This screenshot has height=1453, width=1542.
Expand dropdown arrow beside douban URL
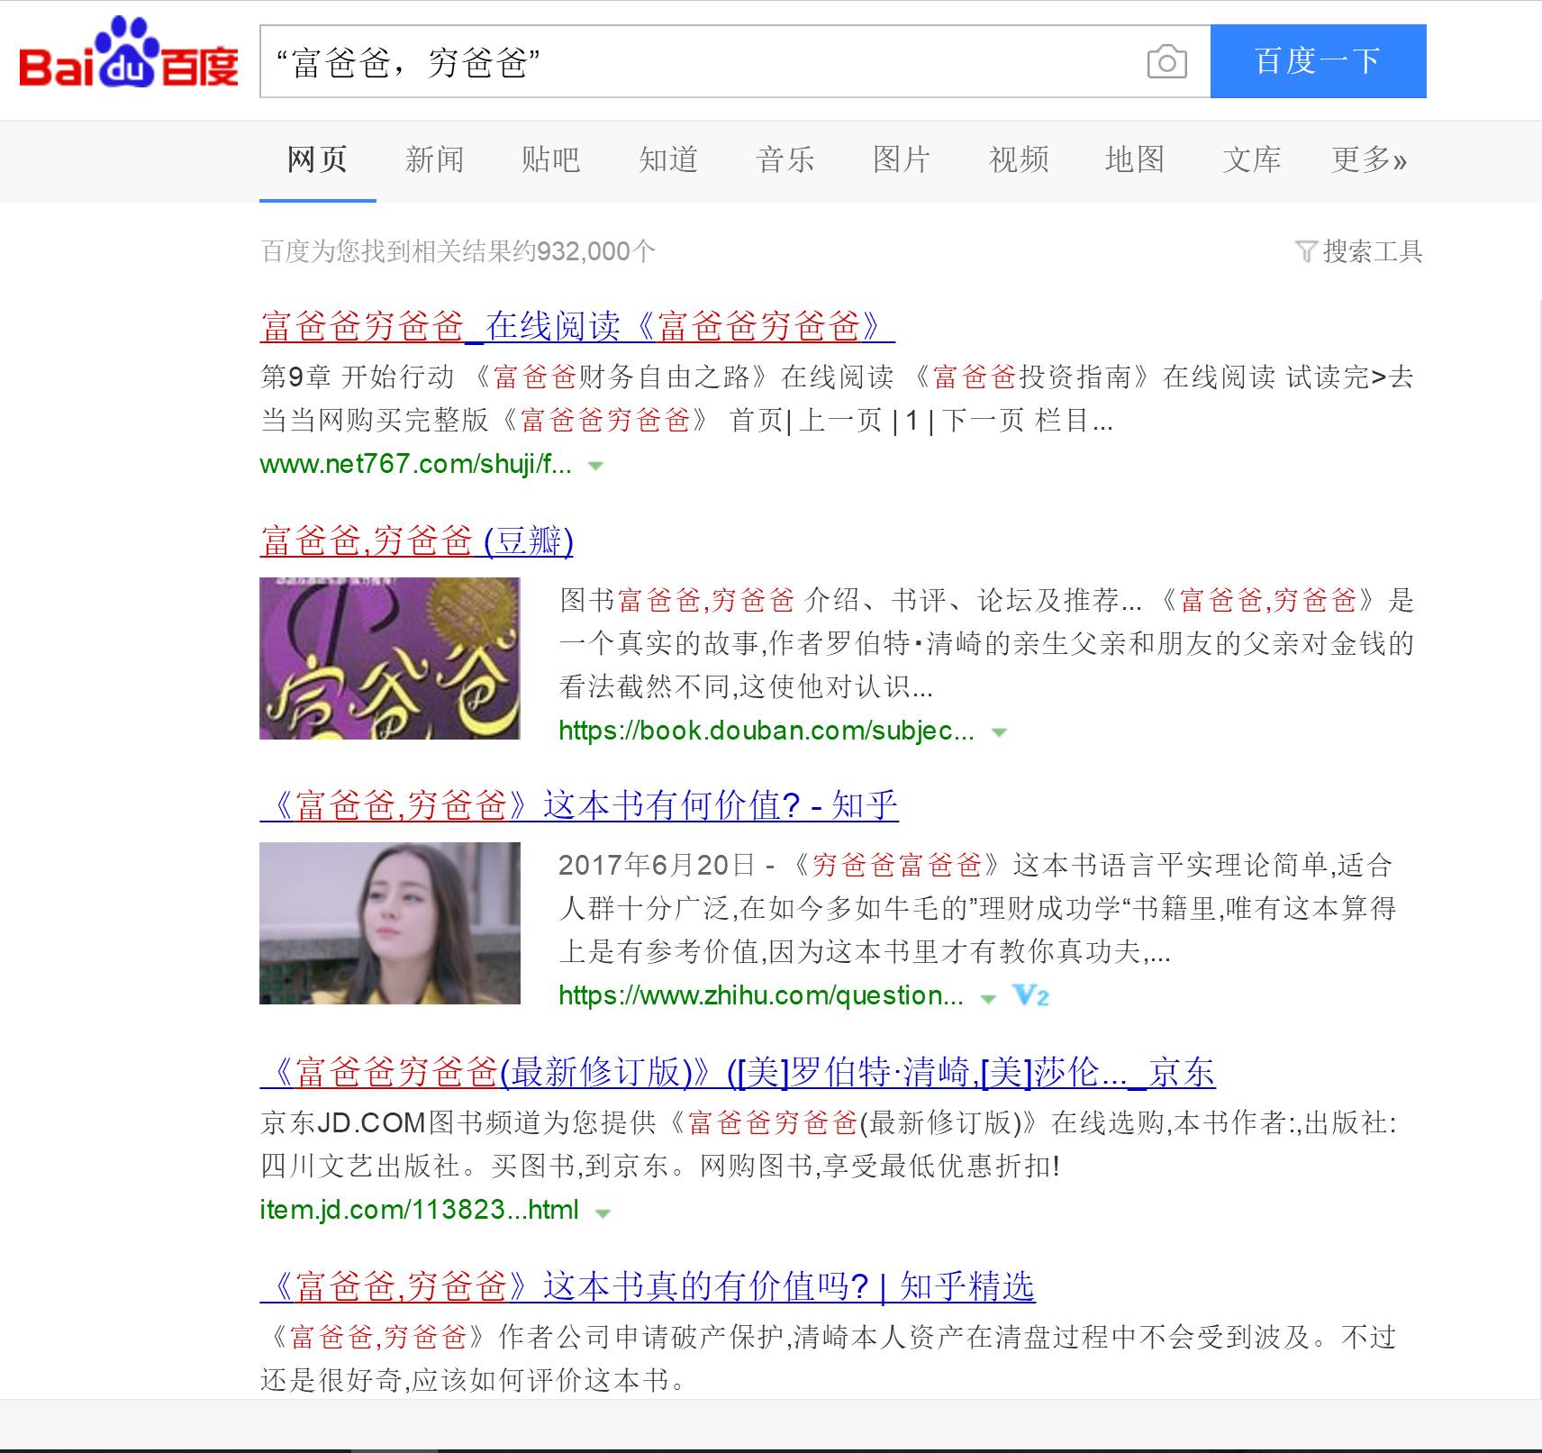tap(999, 732)
